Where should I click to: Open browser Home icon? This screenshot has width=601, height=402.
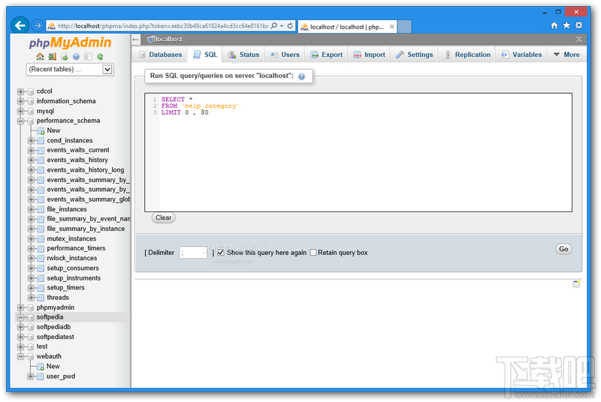(x=554, y=25)
